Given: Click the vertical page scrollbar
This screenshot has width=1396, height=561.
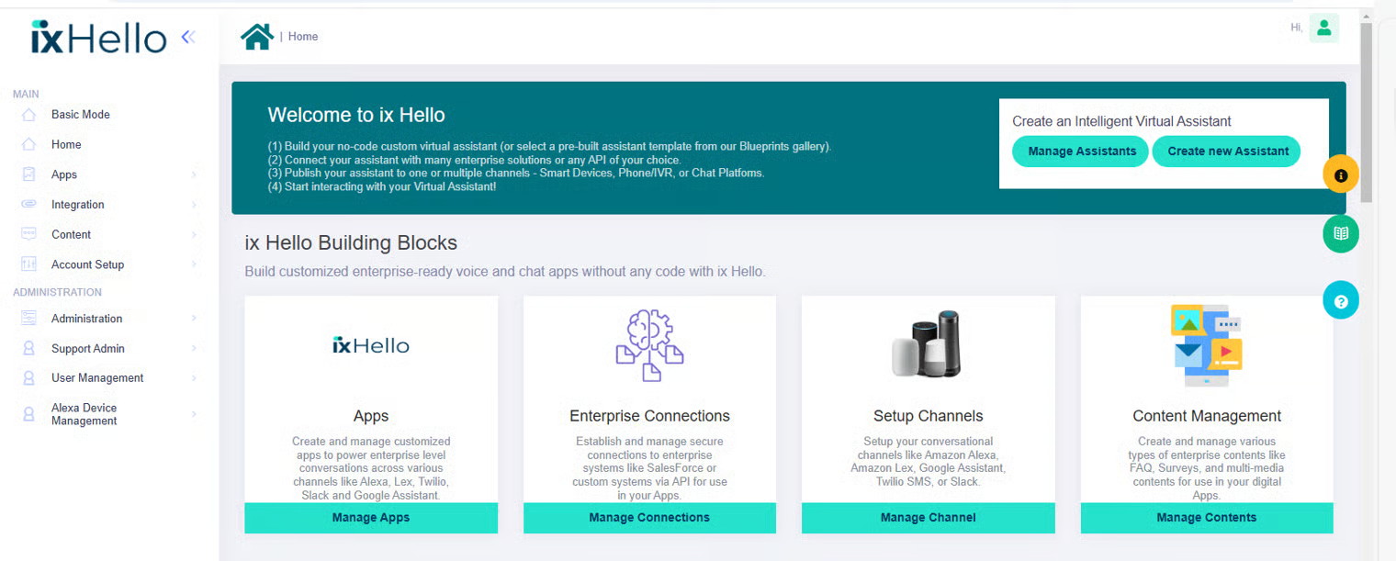Looking at the screenshot, I should tap(1366, 110).
